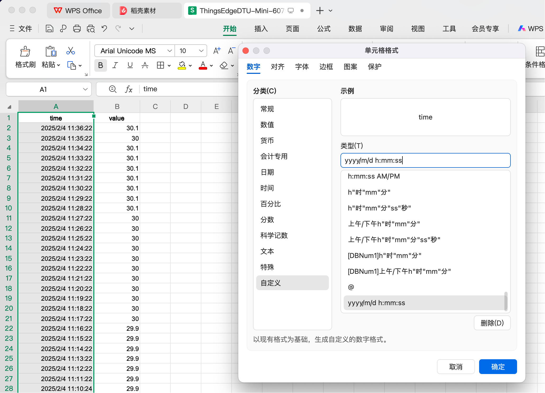Screen dimensions: 545x393
Task: Click the Redo arrow icon
Action: pyautogui.click(x=118, y=28)
